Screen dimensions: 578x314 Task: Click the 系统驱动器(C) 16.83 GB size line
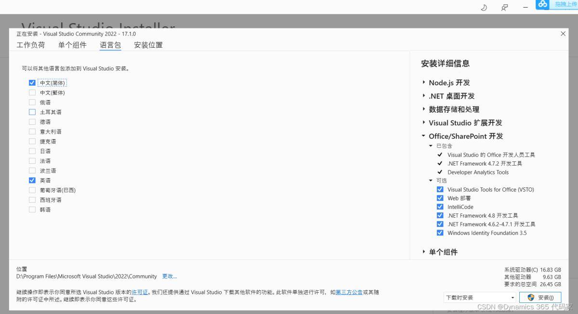pos(532,270)
